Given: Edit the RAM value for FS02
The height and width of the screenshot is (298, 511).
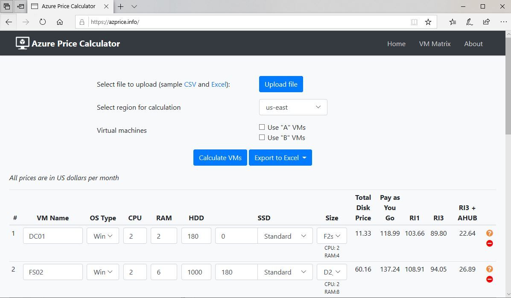Looking at the screenshot, I should pyautogui.click(x=164, y=272).
